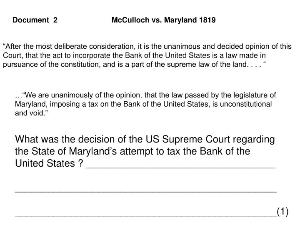Click the '(1)' point marker
The height and width of the screenshot is (225, 300).
tap(282, 212)
